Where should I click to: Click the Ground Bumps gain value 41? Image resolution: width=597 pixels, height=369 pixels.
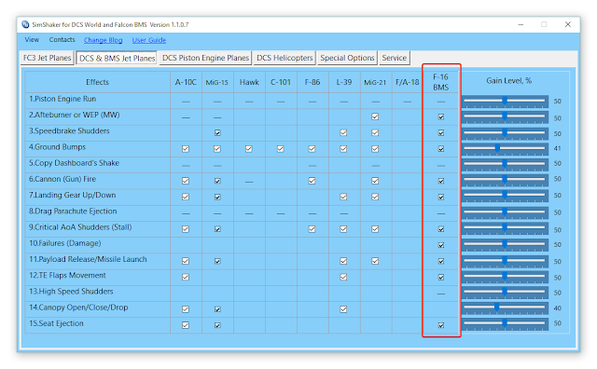(x=558, y=148)
